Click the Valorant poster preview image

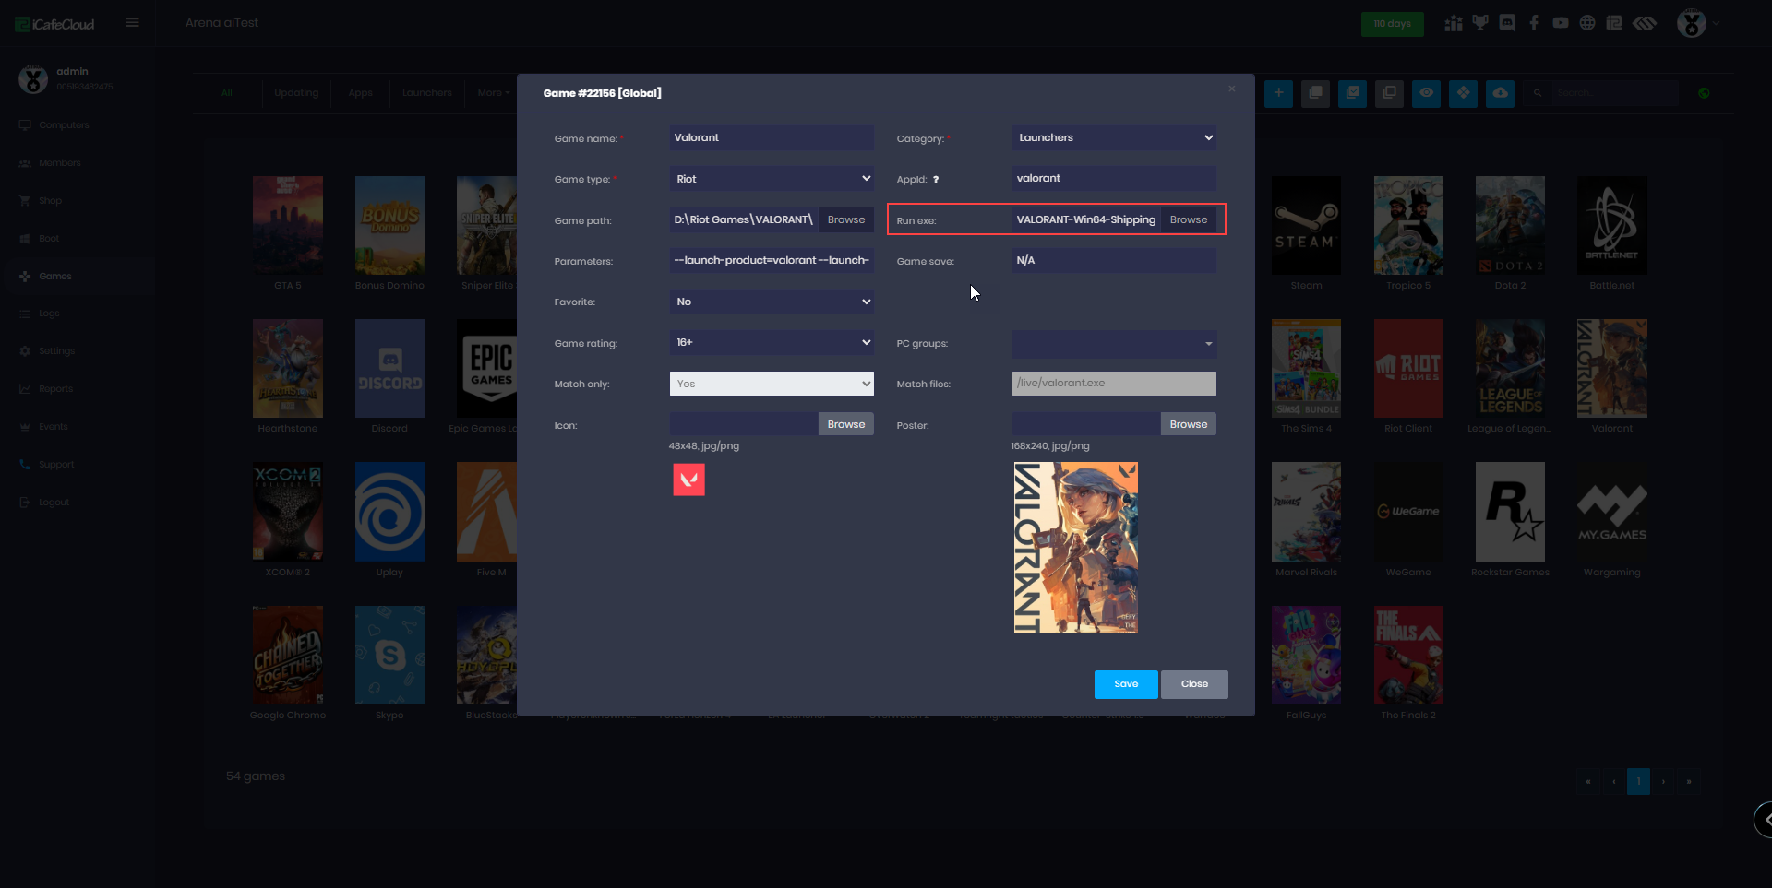coord(1075,548)
